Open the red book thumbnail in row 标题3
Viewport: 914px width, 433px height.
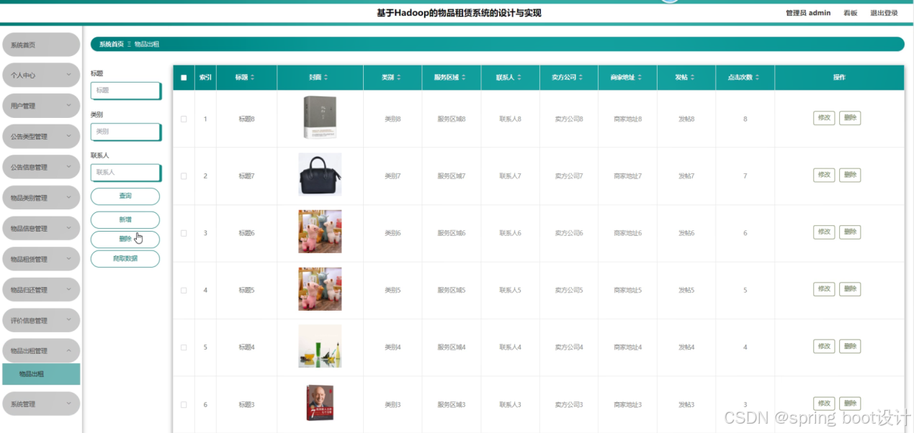320,403
